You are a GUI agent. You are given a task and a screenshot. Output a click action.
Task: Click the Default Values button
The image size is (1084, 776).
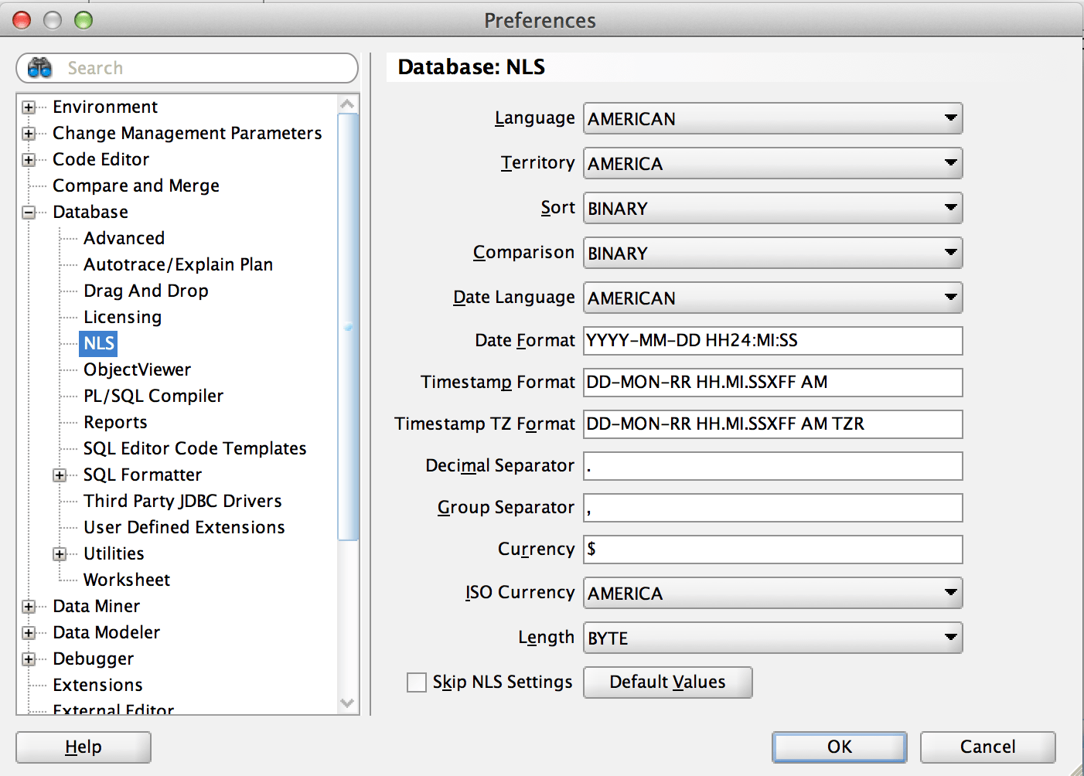click(667, 682)
